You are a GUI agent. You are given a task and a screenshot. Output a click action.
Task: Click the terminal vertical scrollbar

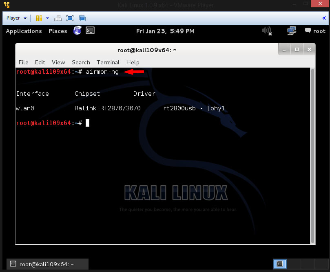point(312,156)
